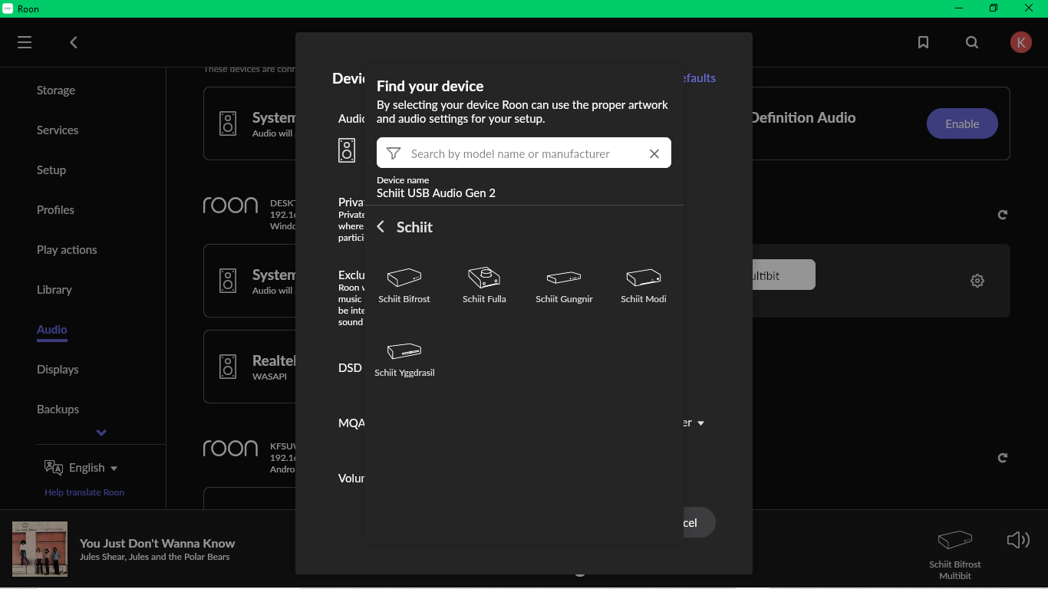Open Schiit Bifrost Multibit zone picker
The image size is (1048, 589).
click(x=955, y=554)
